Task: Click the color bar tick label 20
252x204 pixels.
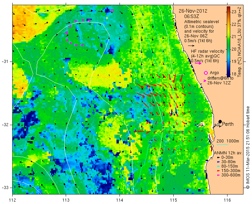Action: [x=234, y=49]
